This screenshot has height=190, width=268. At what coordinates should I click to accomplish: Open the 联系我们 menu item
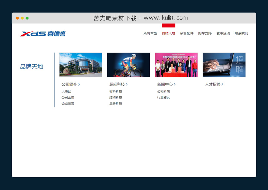pyautogui.click(x=241, y=33)
